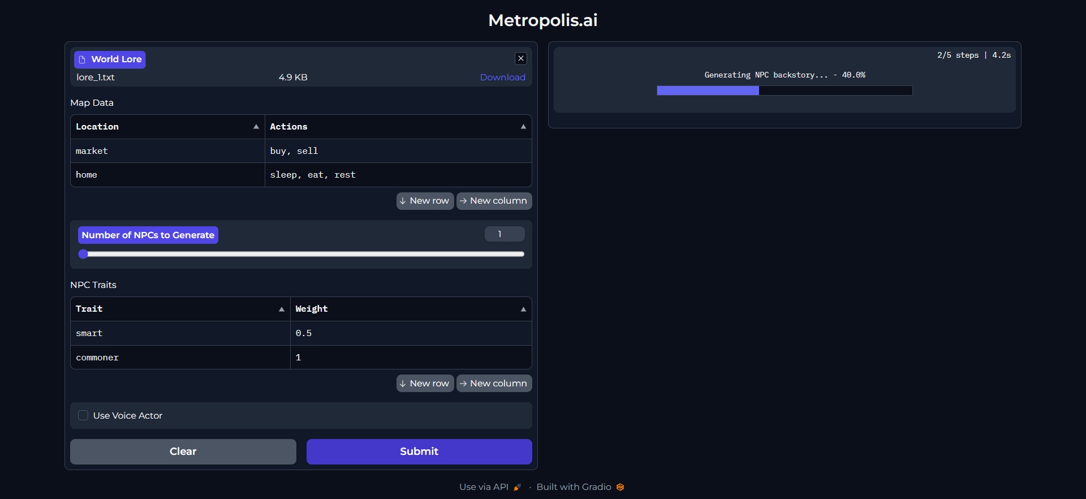Remove the uploaded lore_1.txt file

pos(521,58)
